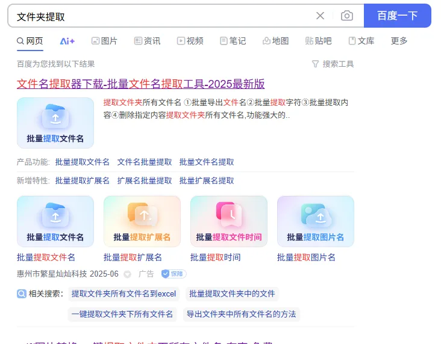Click the large 批量提取文件名 thumbnail beside description
441x344 pixels.
pyautogui.click(x=55, y=123)
